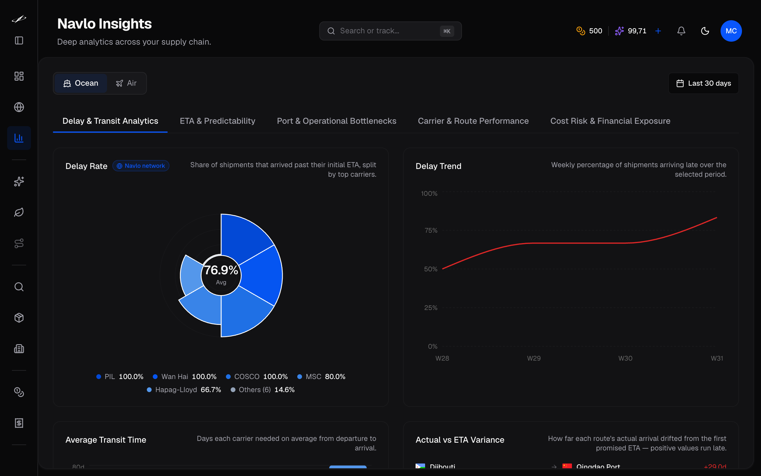Open notifications bell
This screenshot has width=761, height=476.
pyautogui.click(x=681, y=31)
